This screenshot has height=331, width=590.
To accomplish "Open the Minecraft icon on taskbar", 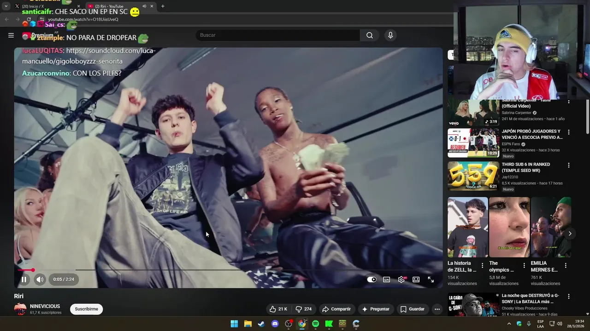I will coord(342,324).
